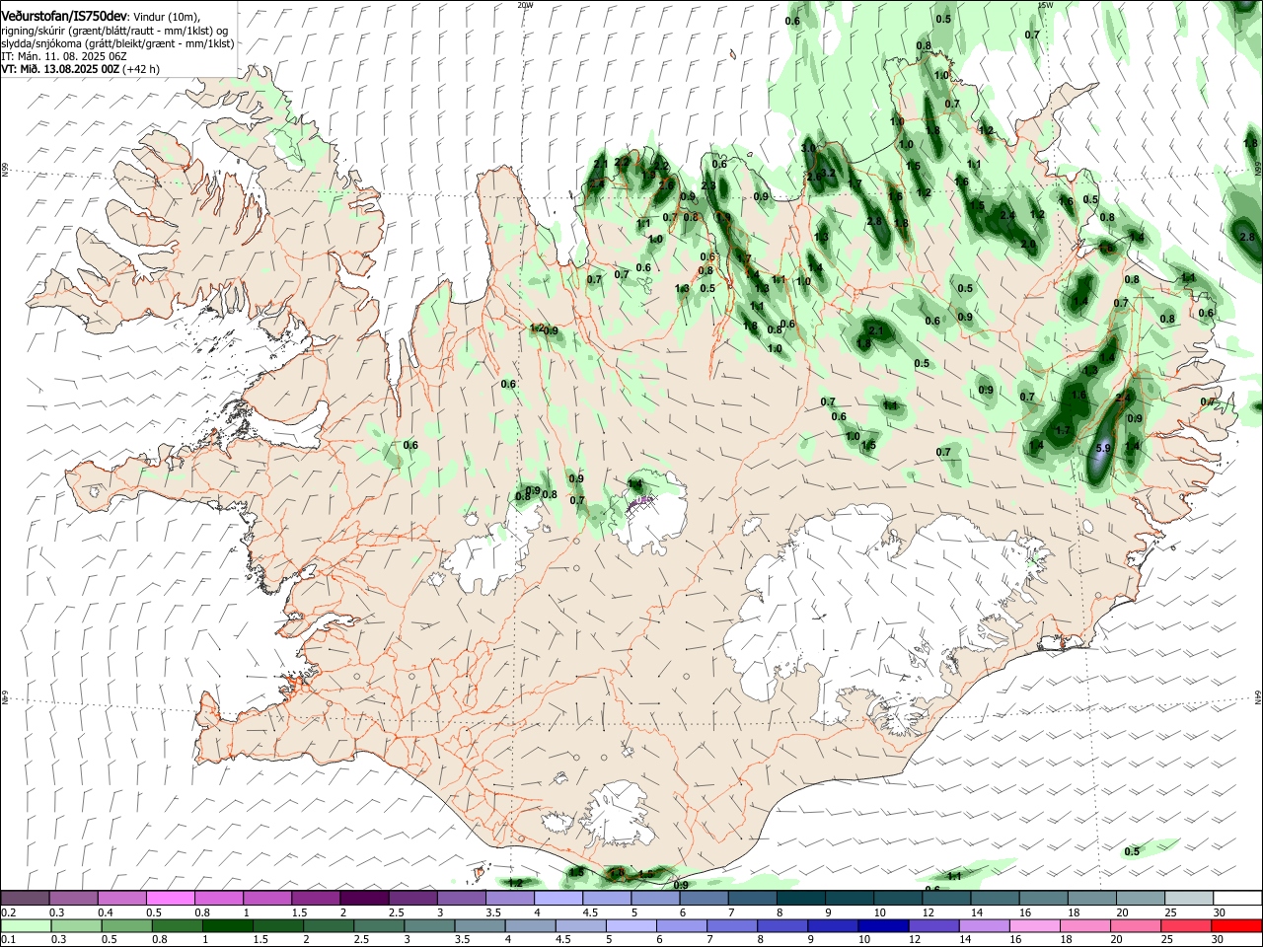Click the '5.9' precipitation maximum value on the map
1263x947 pixels.
pyautogui.click(x=1103, y=449)
